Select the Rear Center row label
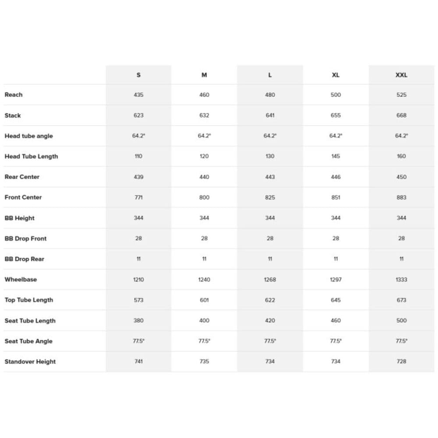 (22, 177)
